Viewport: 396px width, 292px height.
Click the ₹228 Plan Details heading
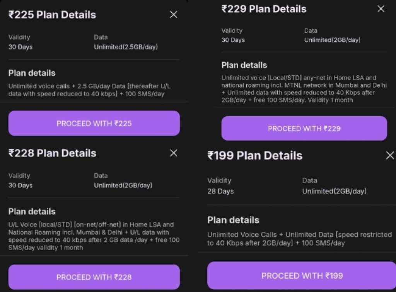(x=52, y=153)
